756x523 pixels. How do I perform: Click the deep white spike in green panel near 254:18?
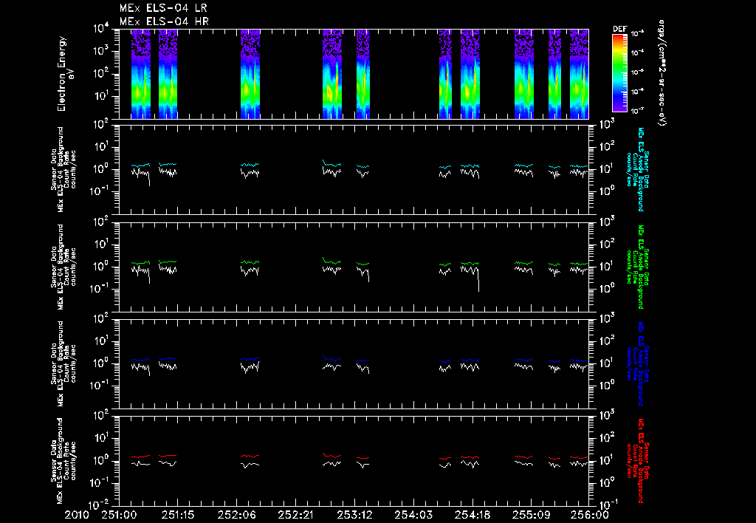pos(478,280)
